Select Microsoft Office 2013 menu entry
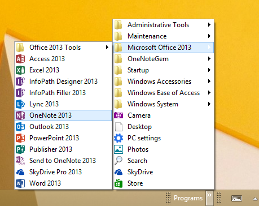The image size is (259, 206). click(x=163, y=48)
